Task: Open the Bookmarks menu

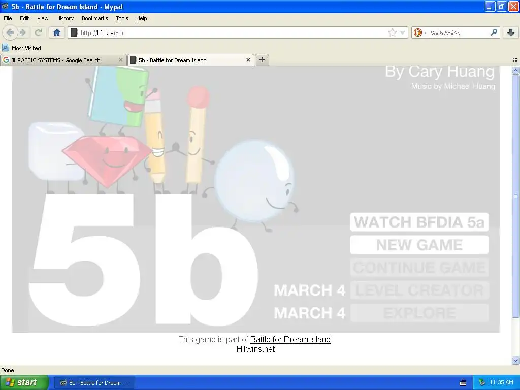Action: pos(94,18)
